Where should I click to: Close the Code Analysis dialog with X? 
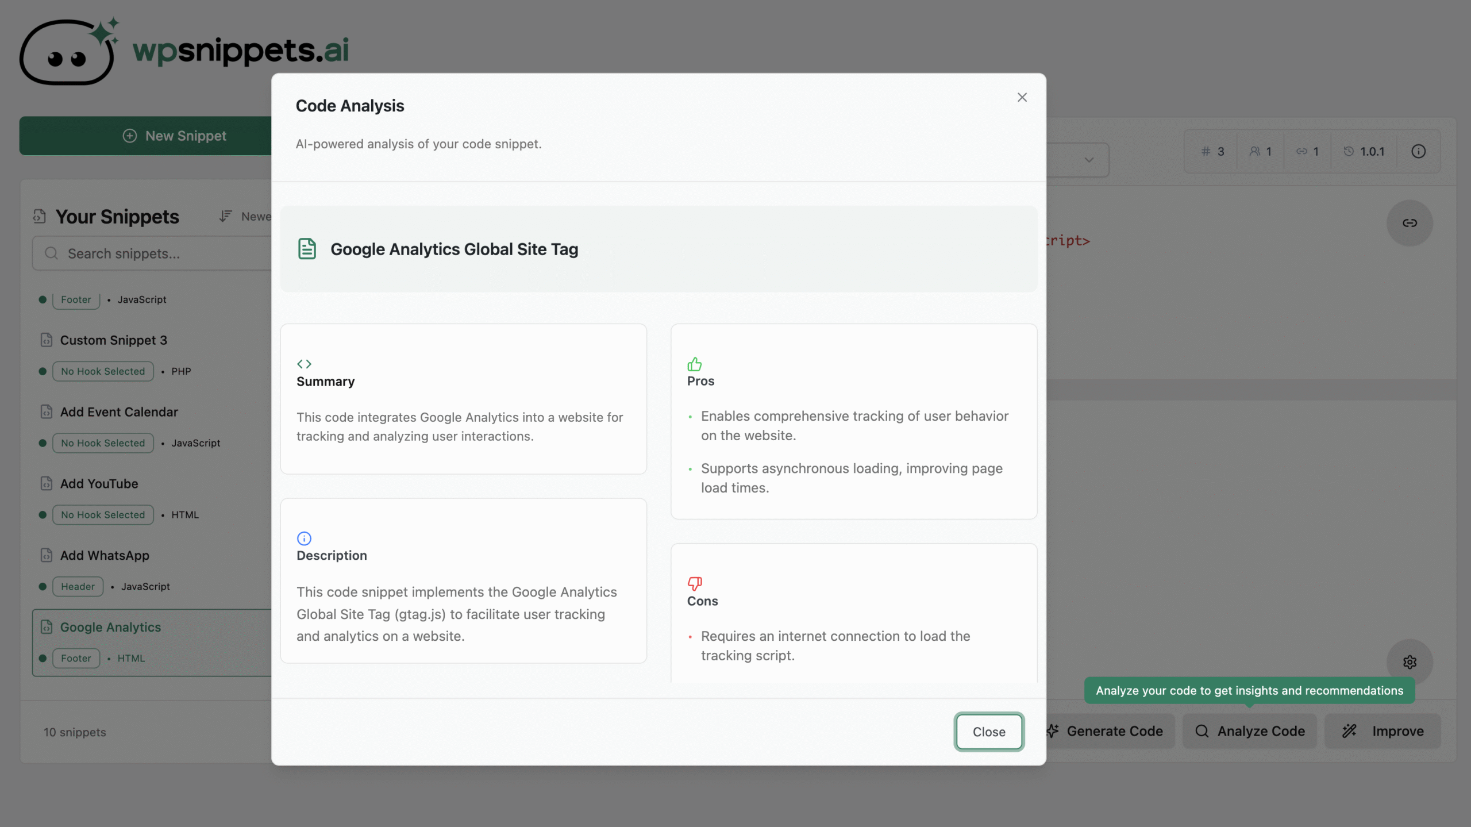click(x=1022, y=97)
